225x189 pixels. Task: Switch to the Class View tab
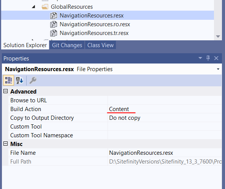[x=100, y=45]
